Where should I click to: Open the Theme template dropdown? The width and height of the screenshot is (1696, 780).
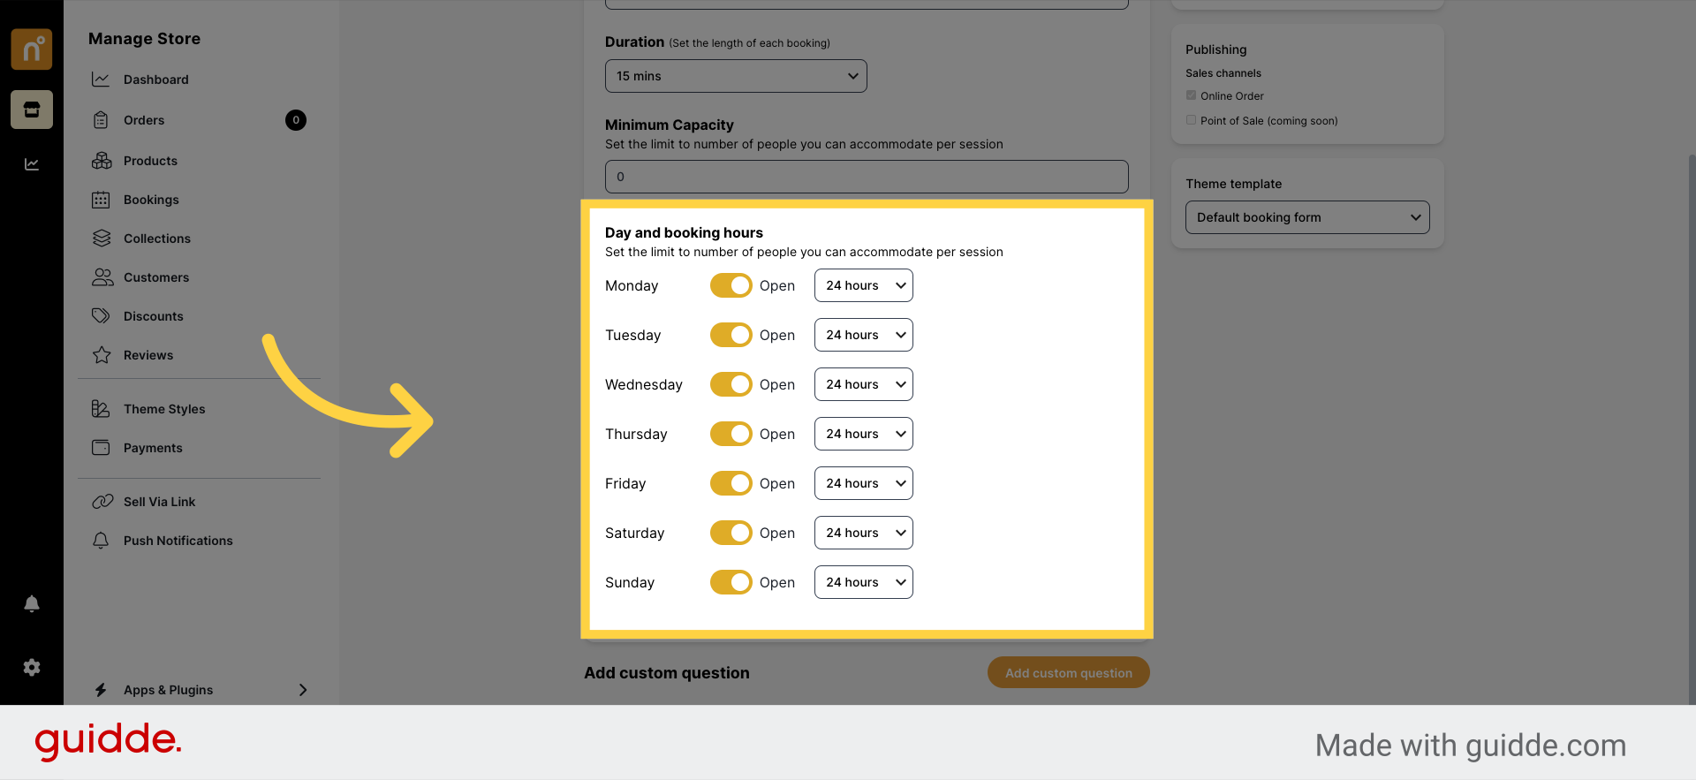[1307, 217]
